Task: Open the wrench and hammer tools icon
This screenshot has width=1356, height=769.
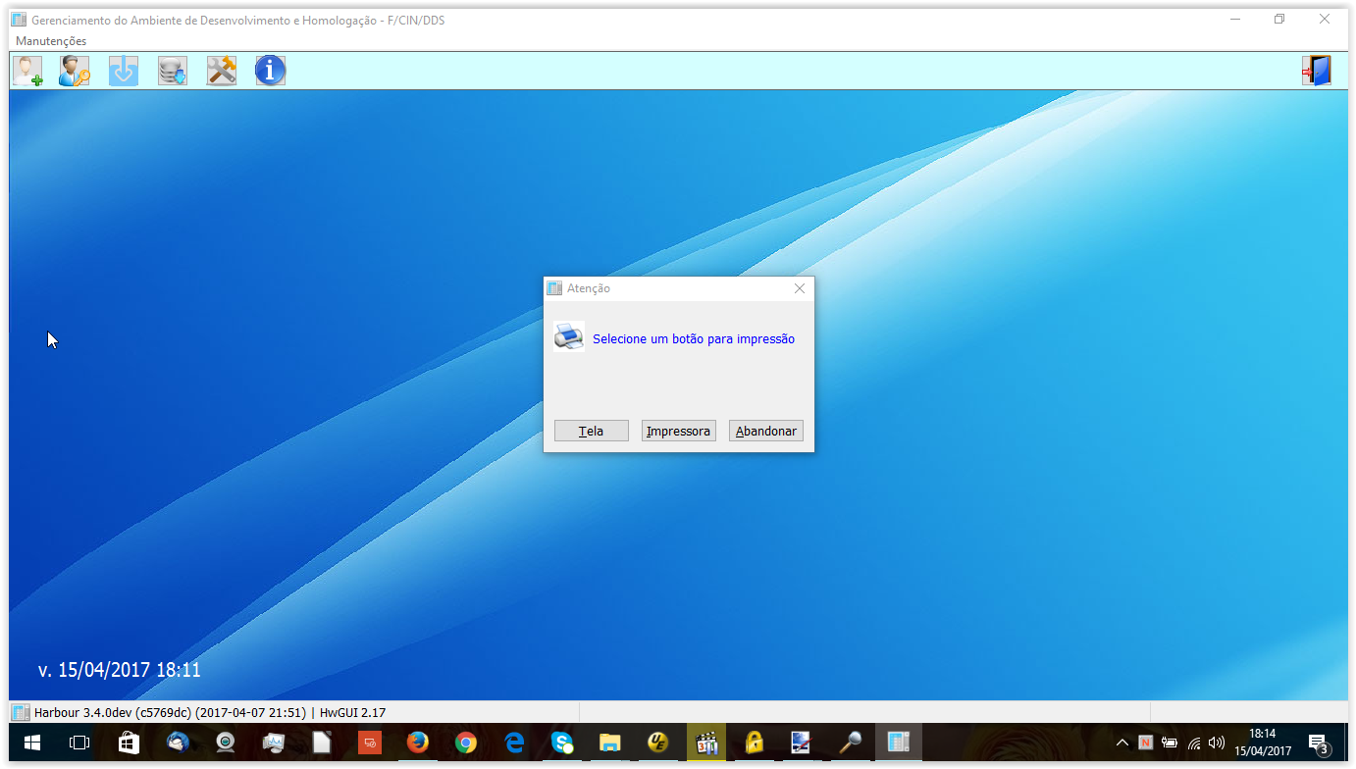Action: click(x=222, y=71)
